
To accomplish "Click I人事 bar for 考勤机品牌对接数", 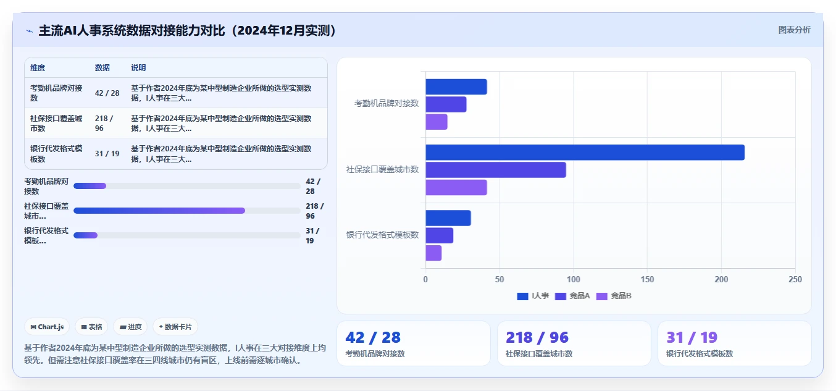I will [456, 86].
